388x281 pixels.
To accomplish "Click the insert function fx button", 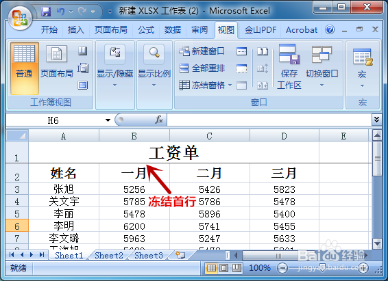I will pos(159,120).
